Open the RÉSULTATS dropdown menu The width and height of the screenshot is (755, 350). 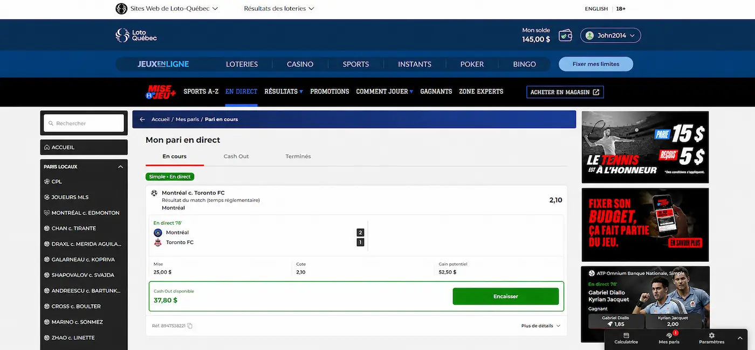[284, 92]
